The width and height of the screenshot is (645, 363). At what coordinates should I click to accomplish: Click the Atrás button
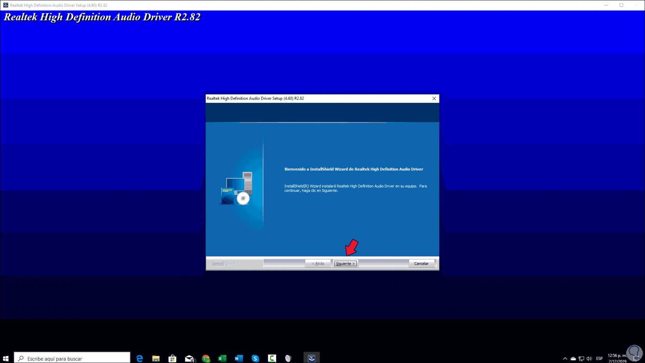tap(318, 264)
